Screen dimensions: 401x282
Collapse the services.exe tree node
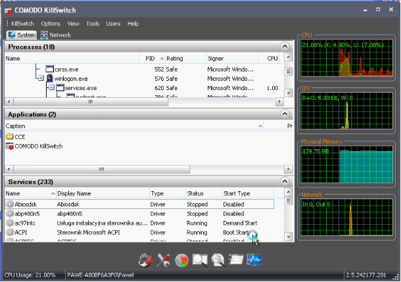tap(51, 87)
